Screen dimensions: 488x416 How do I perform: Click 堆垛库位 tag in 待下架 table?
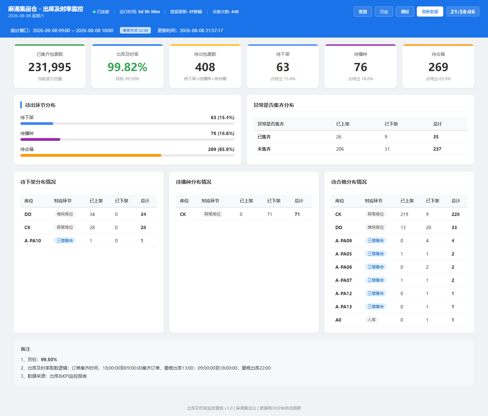pos(65,214)
